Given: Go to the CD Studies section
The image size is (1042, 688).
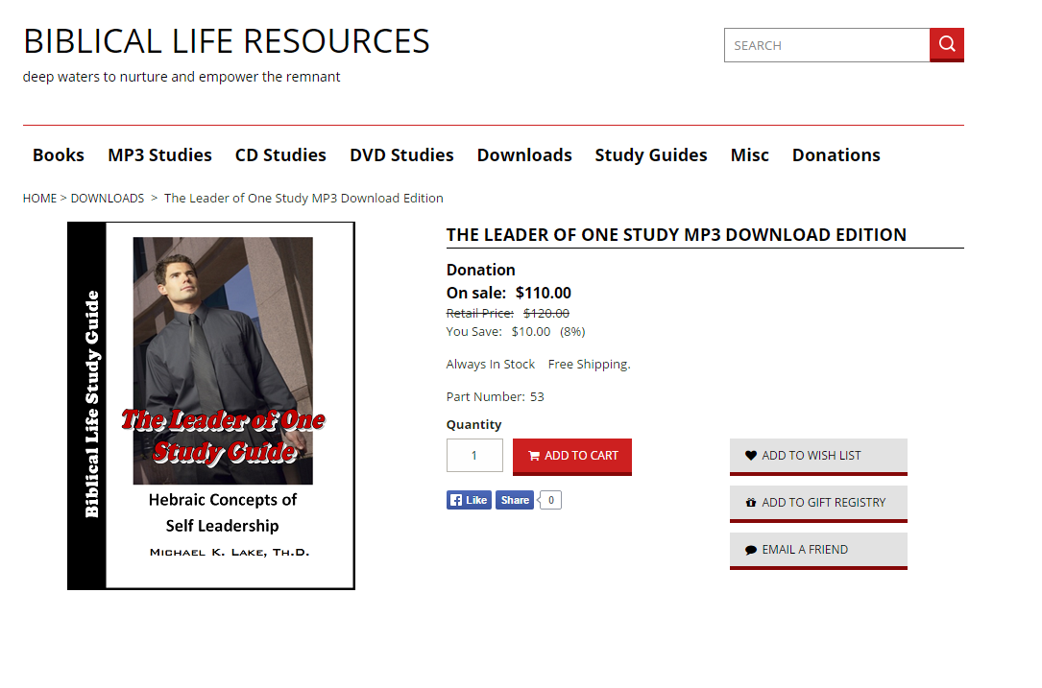Looking at the screenshot, I should pos(280,155).
